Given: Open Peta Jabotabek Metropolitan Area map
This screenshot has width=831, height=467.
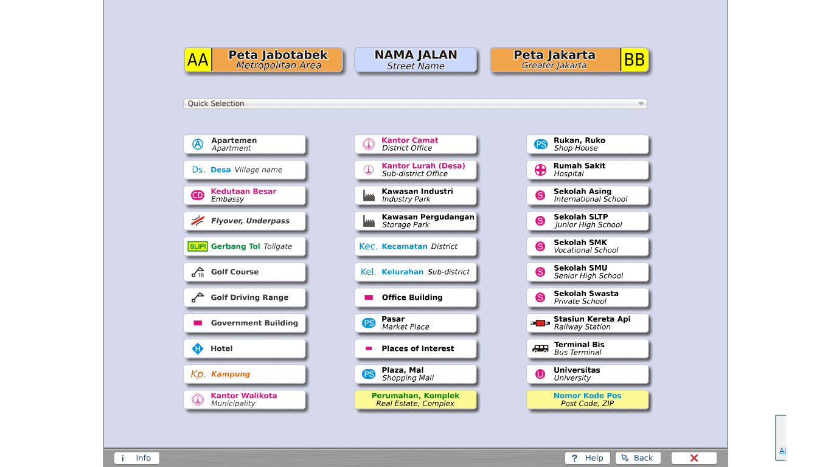Looking at the screenshot, I should 263,60.
